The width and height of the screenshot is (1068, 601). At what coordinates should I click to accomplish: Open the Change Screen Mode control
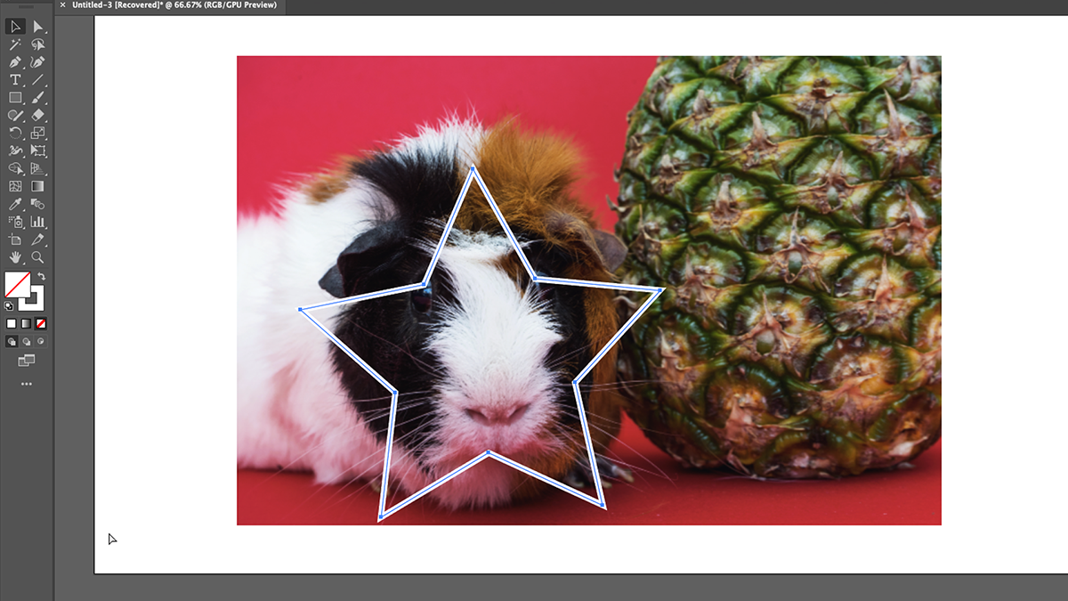(x=26, y=361)
